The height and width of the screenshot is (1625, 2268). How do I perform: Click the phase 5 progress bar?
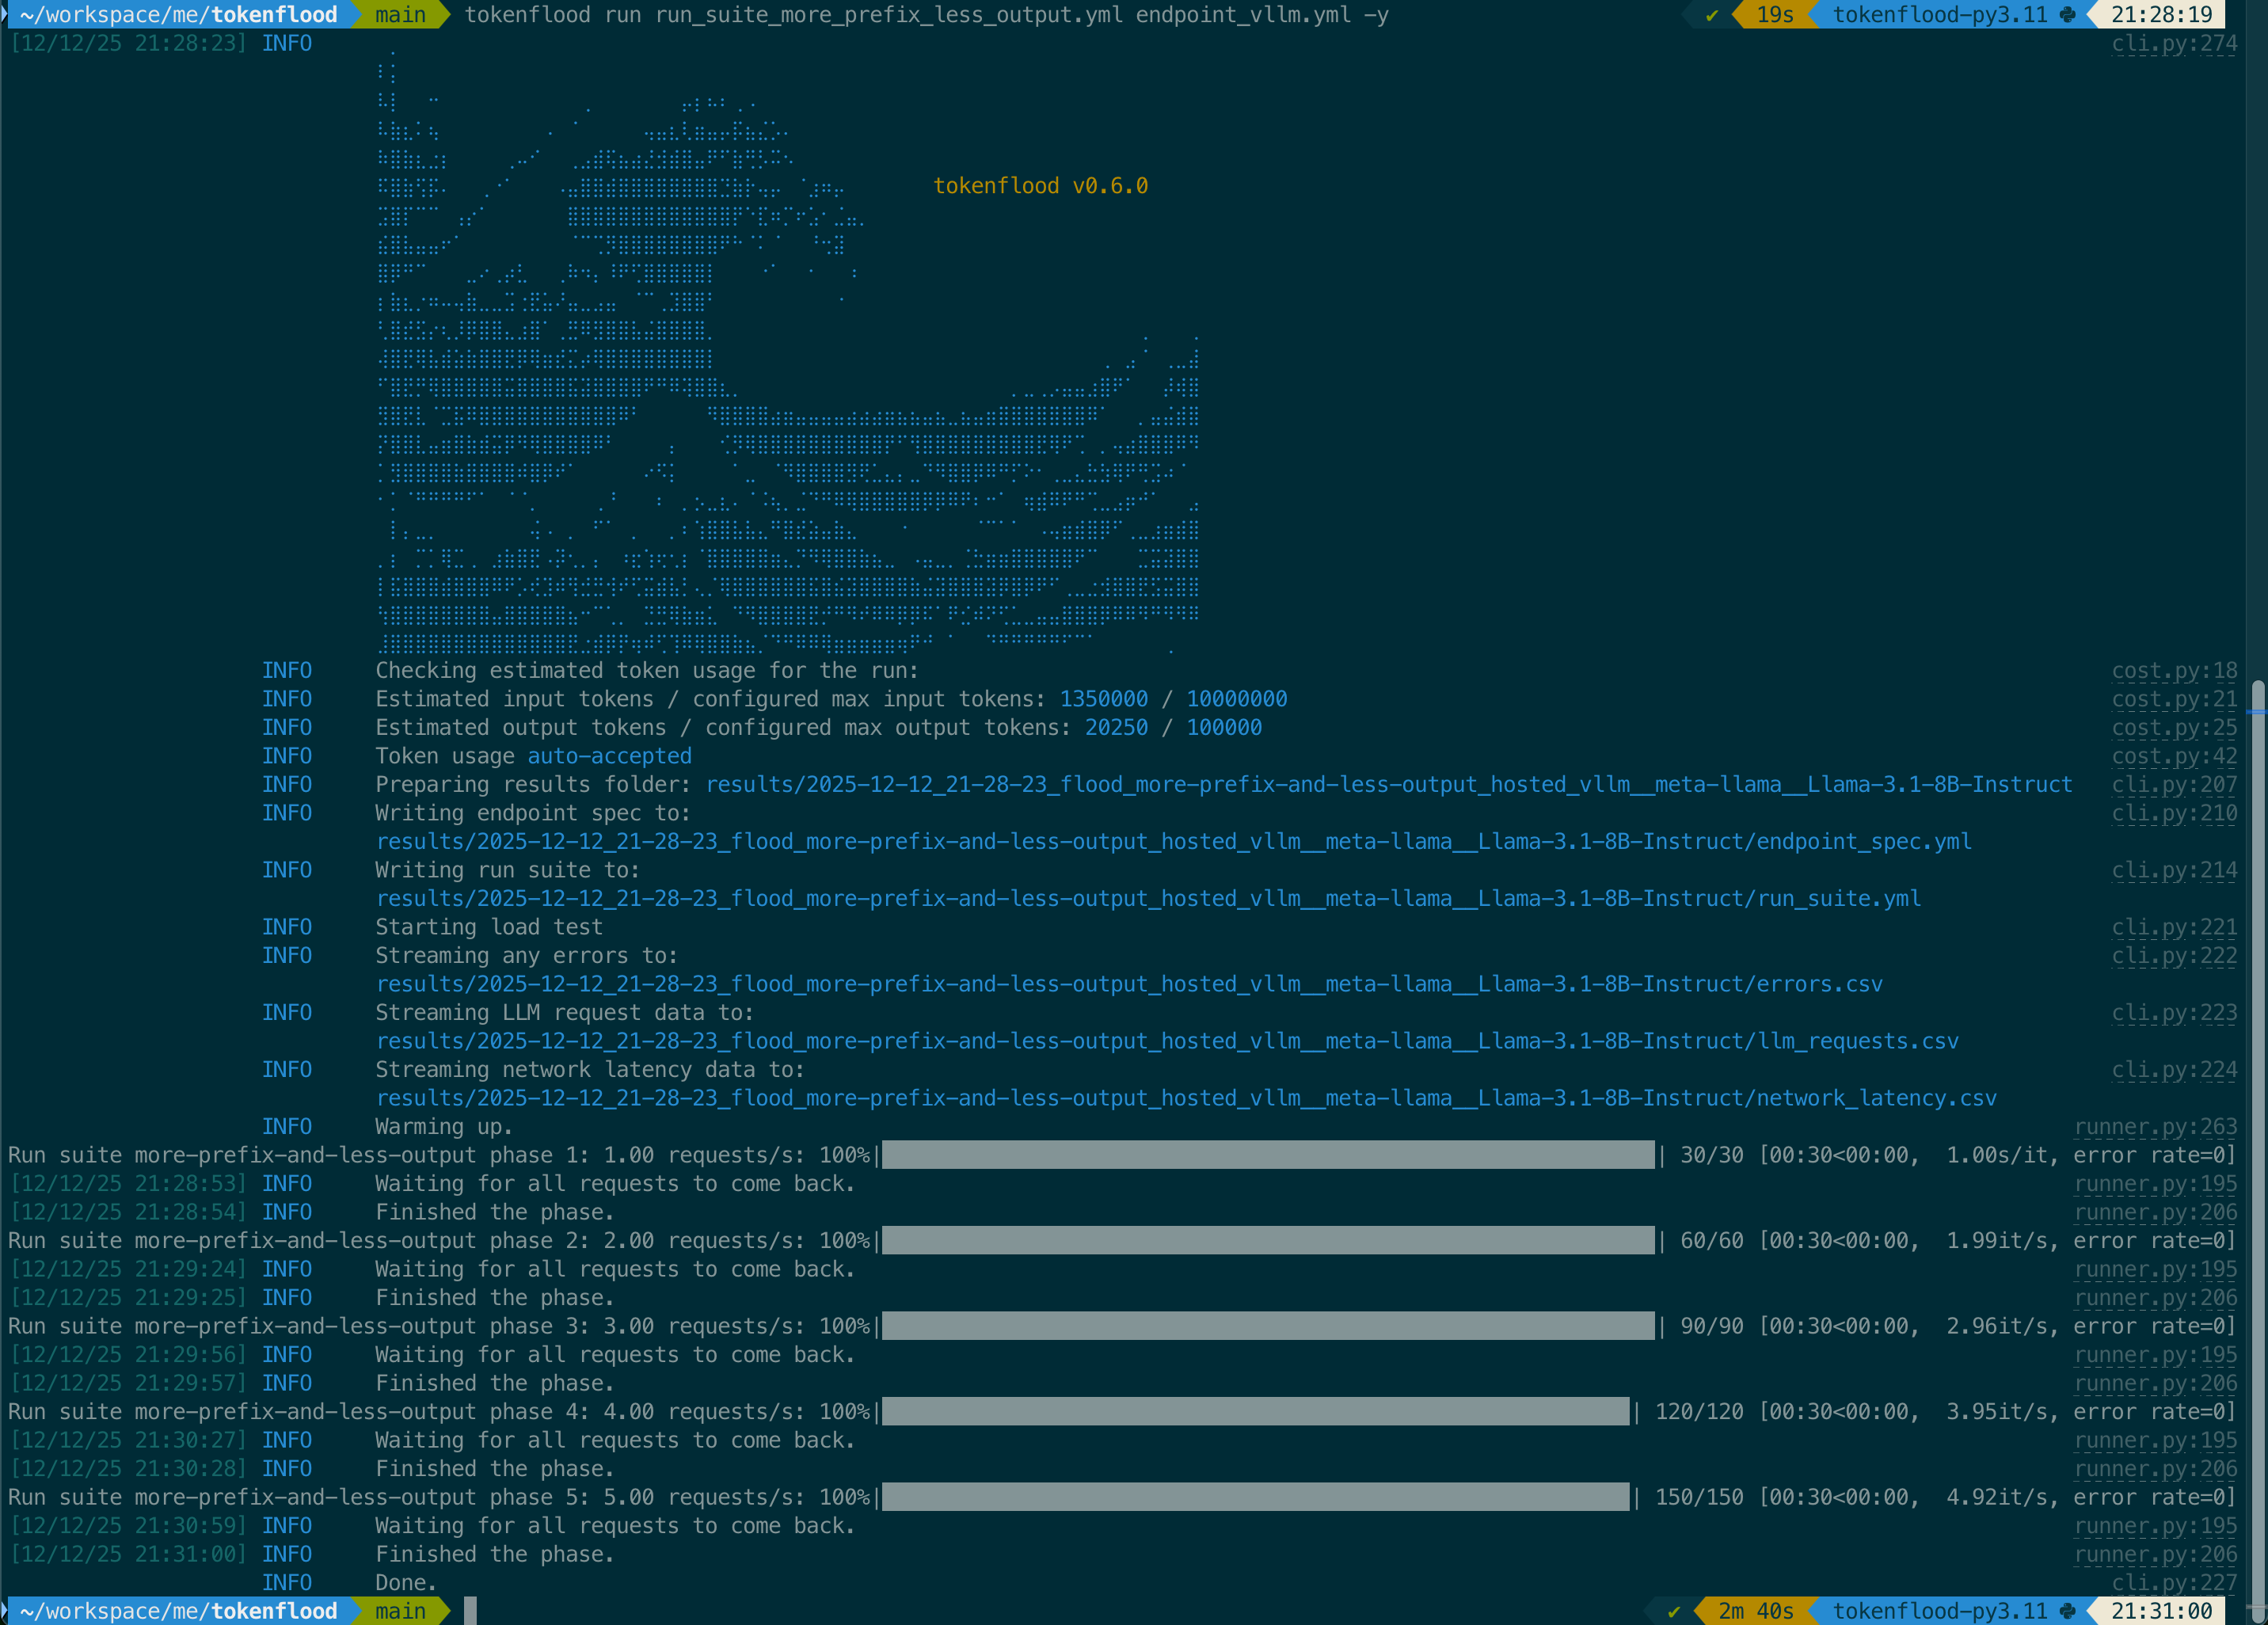[1255, 1497]
